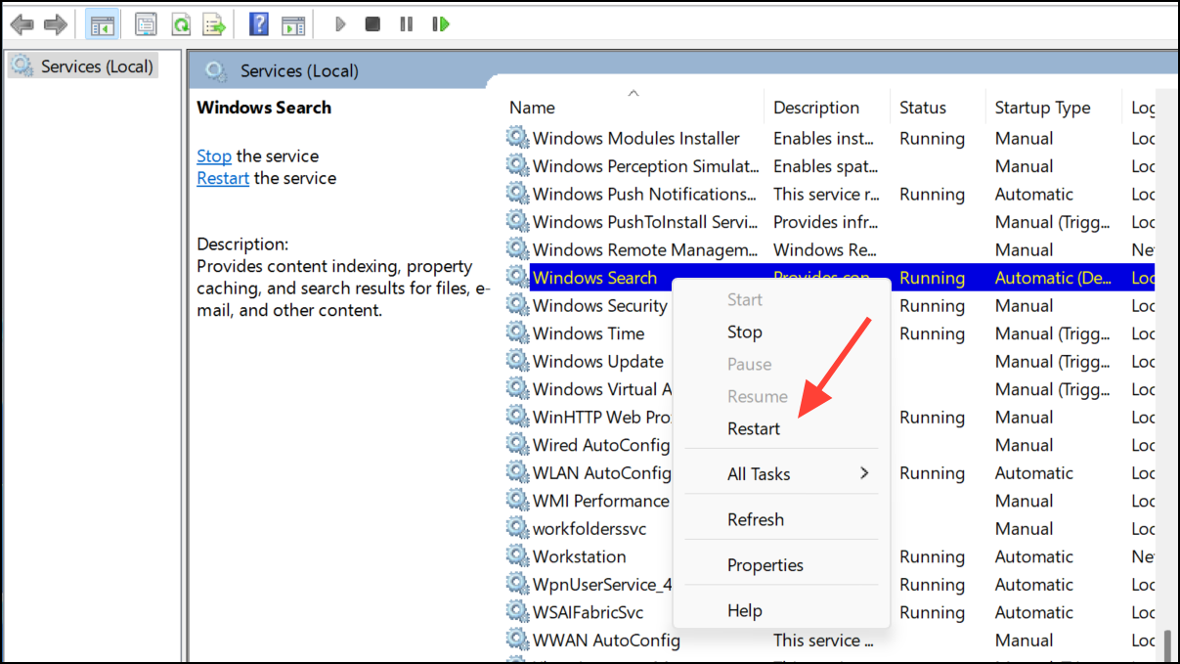This screenshot has height=664, width=1180.
Task: Select the Windows PushToInstall Service row
Action: (x=830, y=222)
